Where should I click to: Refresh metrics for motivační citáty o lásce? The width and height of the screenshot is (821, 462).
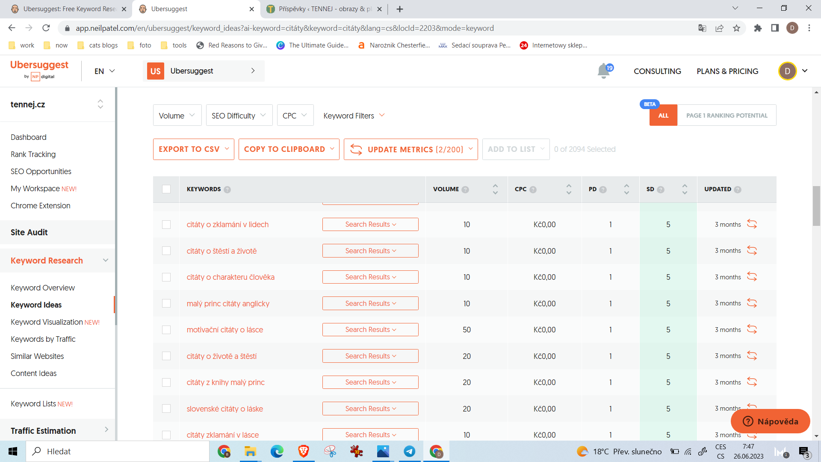click(752, 329)
